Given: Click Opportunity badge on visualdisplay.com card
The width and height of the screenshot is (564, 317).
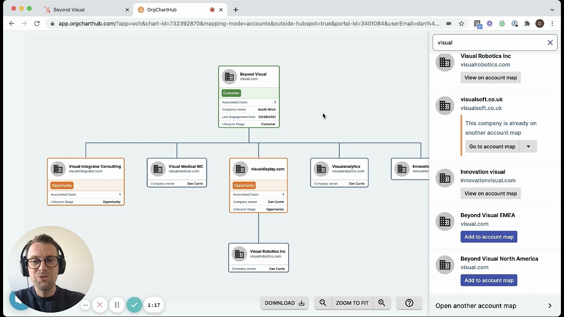Looking at the screenshot, I should tap(244, 185).
